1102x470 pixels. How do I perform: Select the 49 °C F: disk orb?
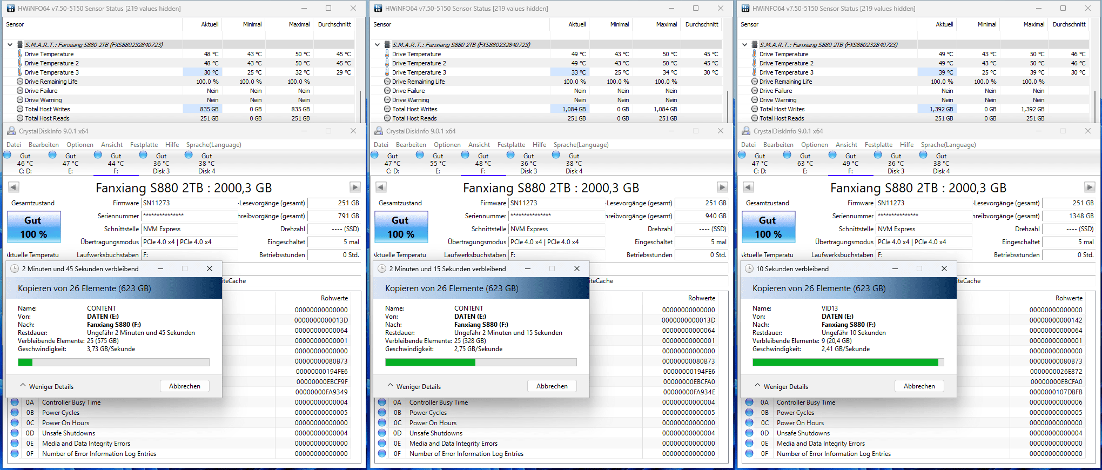pyautogui.click(x=832, y=155)
